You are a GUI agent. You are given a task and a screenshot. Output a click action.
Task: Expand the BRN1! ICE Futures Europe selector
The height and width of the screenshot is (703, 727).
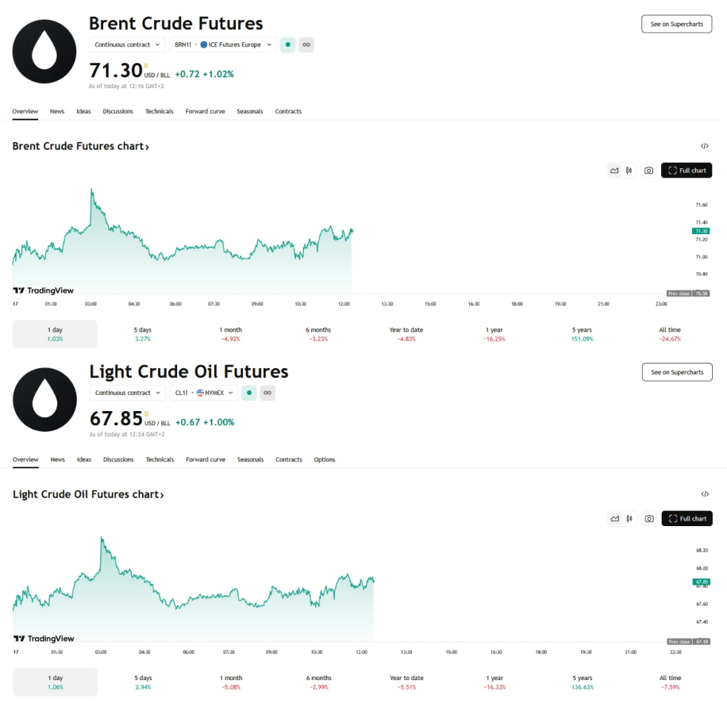(x=223, y=45)
